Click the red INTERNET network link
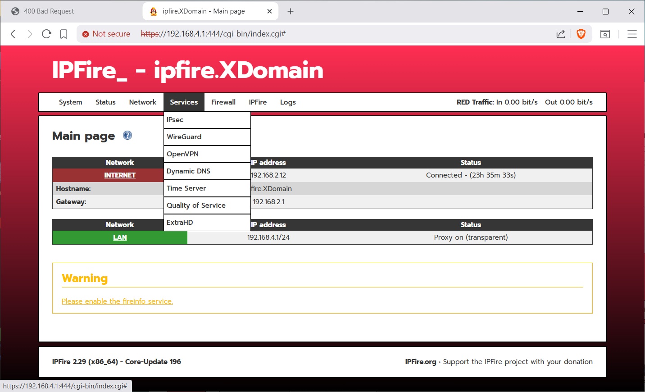This screenshot has width=645, height=392. tap(120, 175)
